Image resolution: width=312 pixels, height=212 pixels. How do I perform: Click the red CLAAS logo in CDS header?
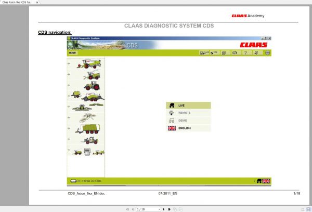coord(254,45)
